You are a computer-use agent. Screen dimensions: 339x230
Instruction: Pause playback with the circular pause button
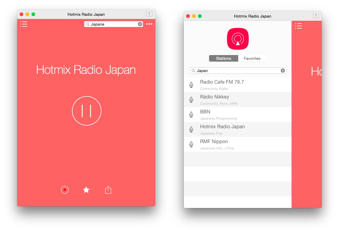(x=87, y=111)
